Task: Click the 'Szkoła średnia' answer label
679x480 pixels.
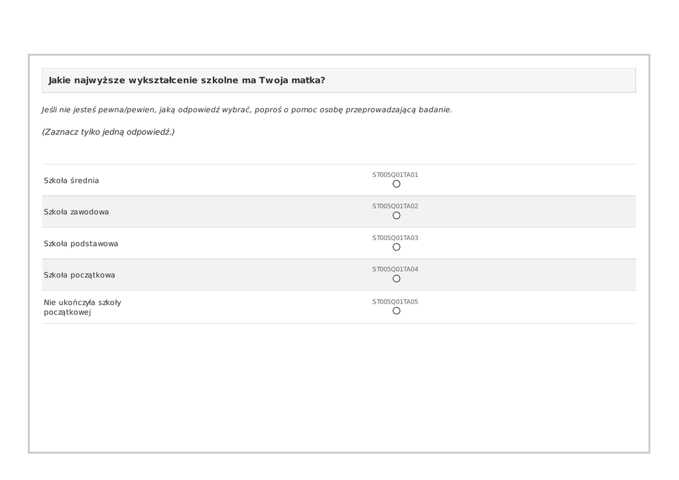Action: pyautogui.click(x=72, y=180)
